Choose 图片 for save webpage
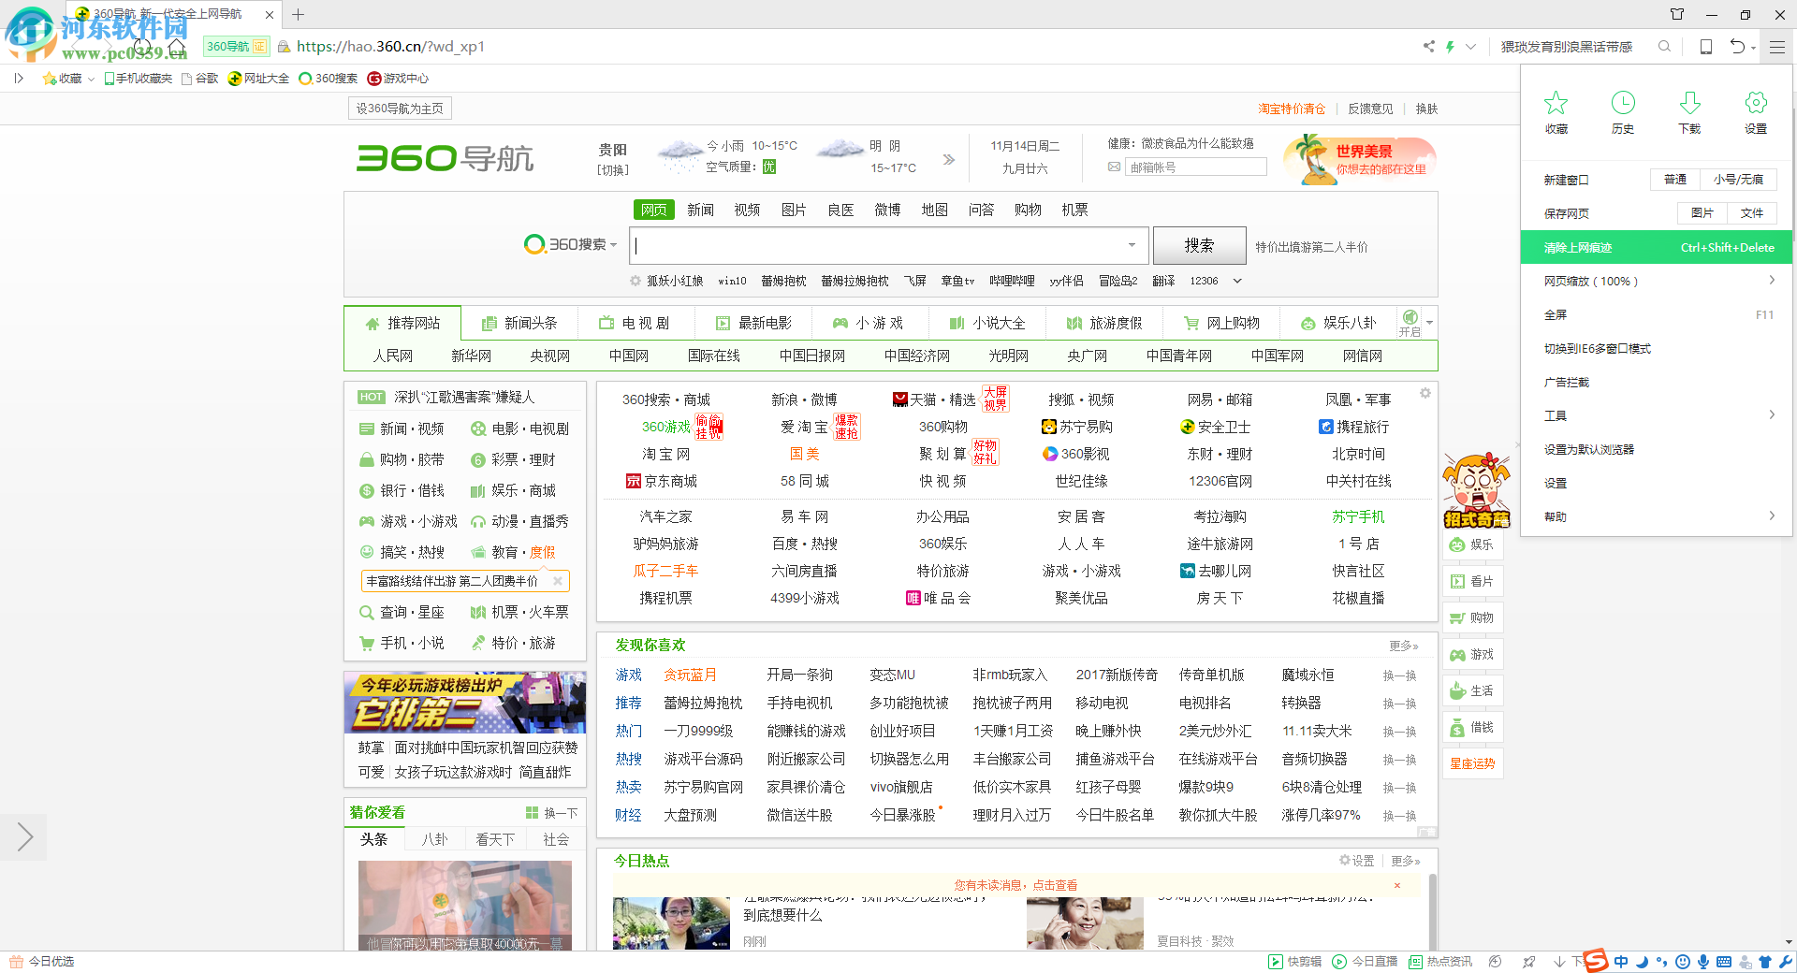The image size is (1797, 973). 1702,213
